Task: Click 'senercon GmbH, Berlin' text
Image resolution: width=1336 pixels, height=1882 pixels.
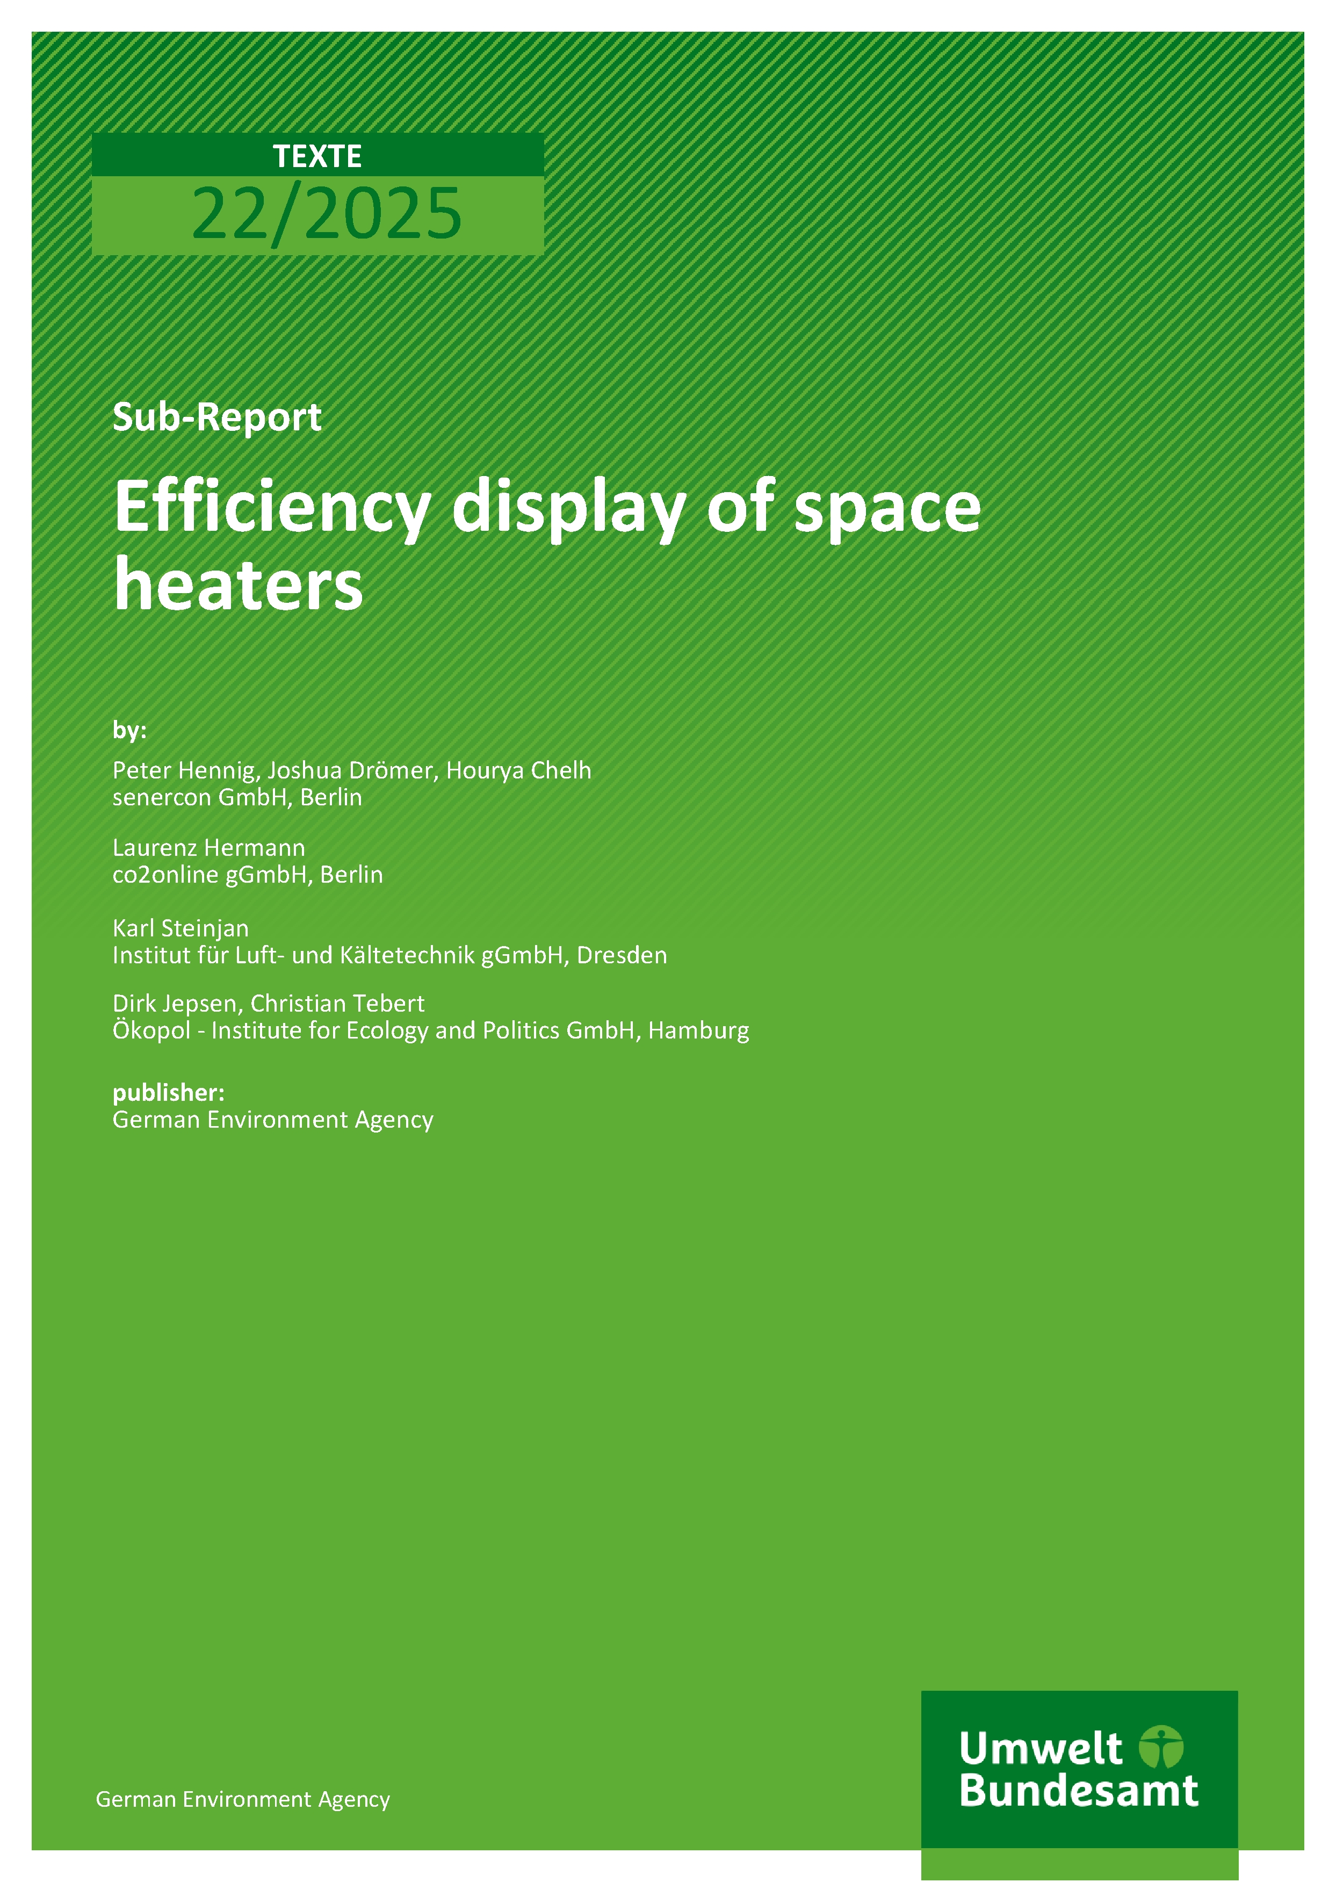Action: pyautogui.click(x=237, y=797)
